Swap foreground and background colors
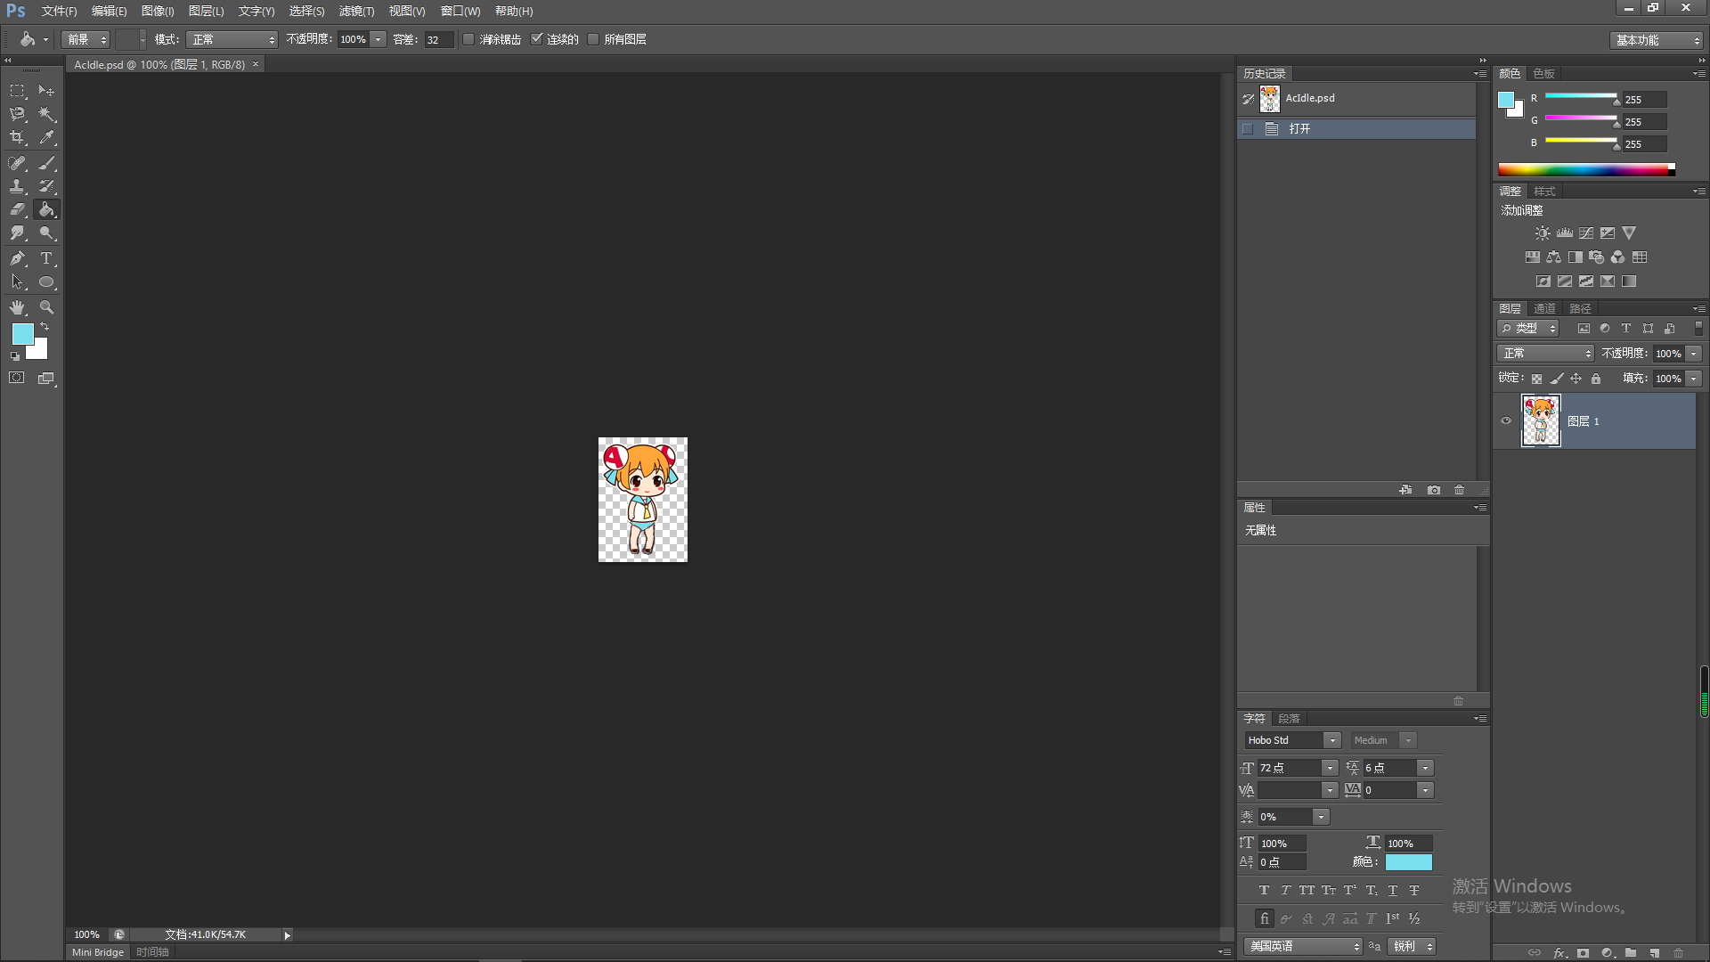This screenshot has width=1710, height=962. click(x=45, y=327)
